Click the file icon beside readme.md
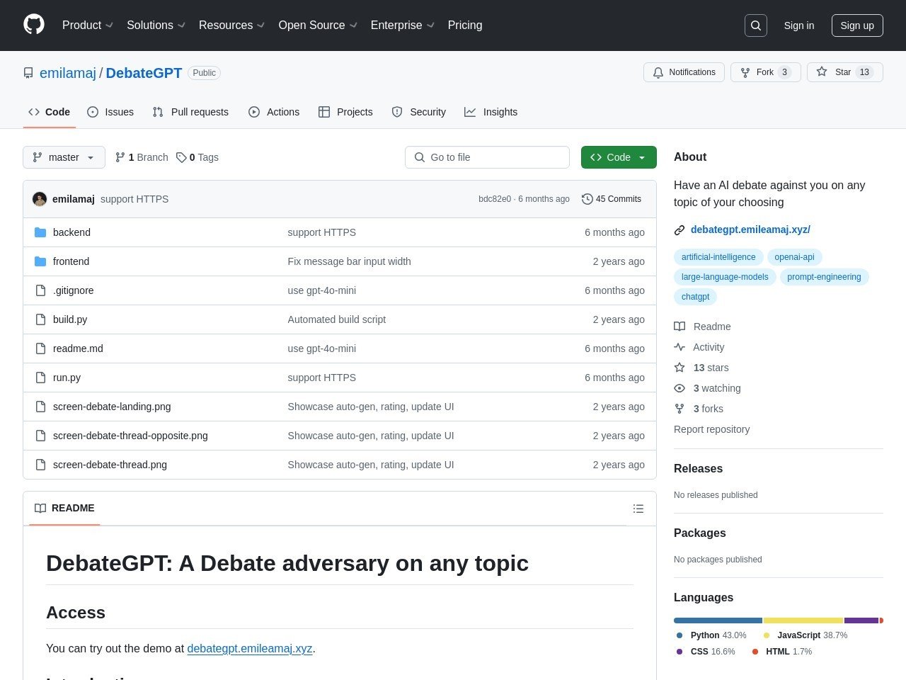 tap(40, 348)
